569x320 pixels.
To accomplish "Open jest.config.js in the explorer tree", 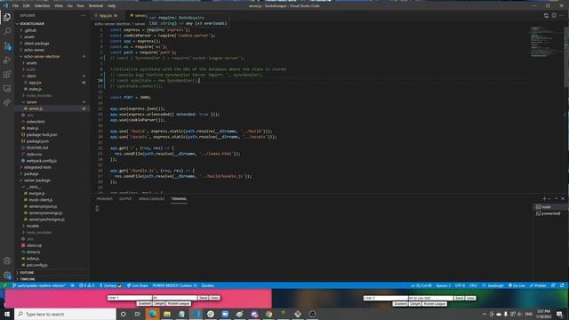I will [36, 265].
